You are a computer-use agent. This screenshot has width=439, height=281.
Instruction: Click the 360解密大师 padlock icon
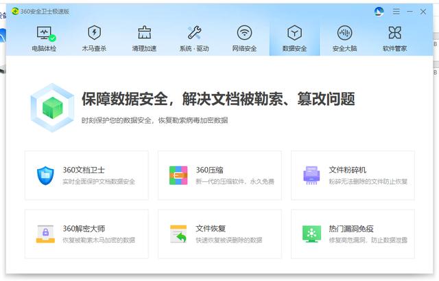pyautogui.click(x=45, y=234)
